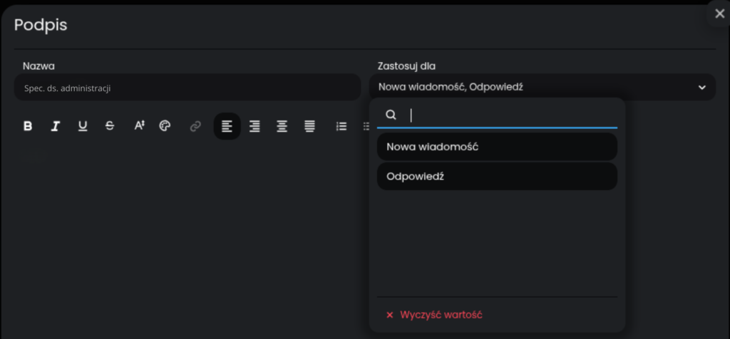Apply strikethrough formatting
The image size is (730, 339).
point(110,127)
